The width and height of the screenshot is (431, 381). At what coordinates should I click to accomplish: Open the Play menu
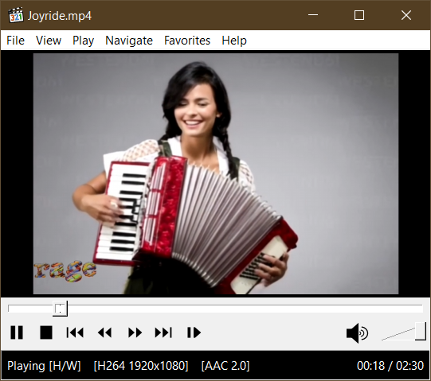click(83, 41)
